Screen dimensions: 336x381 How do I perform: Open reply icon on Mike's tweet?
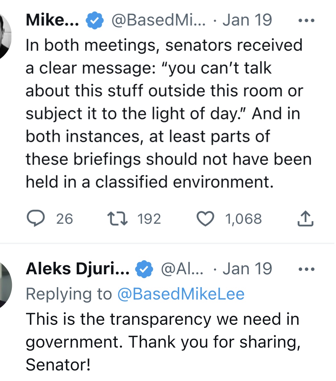click(x=36, y=219)
